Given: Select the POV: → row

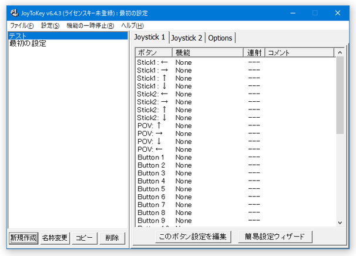Looking at the screenshot, I should click(236, 134).
